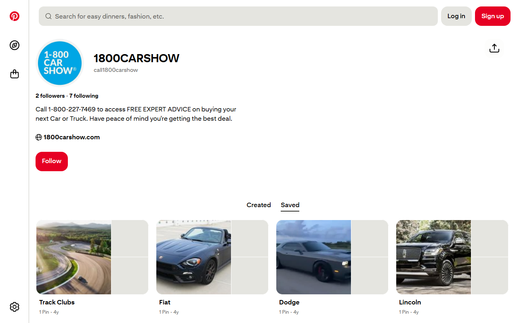View the 7 following list

point(84,96)
